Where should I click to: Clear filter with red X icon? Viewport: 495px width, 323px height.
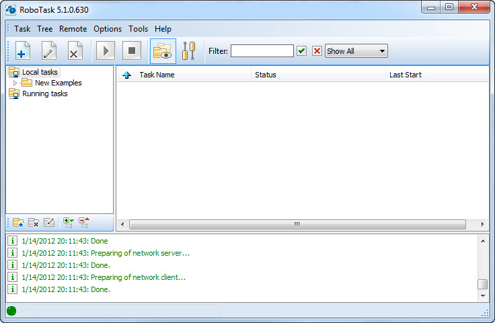click(x=317, y=51)
